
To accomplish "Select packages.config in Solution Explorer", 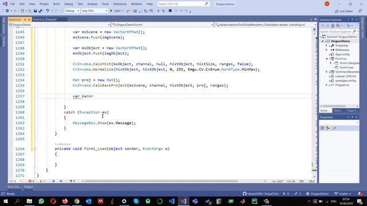I will (345, 81).
